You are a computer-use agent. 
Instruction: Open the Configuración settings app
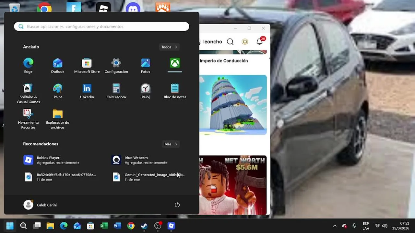click(x=116, y=66)
